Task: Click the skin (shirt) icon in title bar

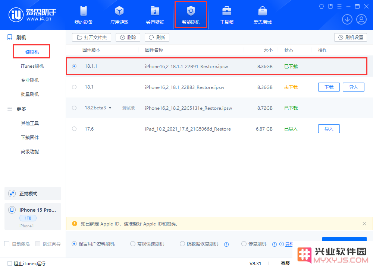Action: (x=322, y=6)
